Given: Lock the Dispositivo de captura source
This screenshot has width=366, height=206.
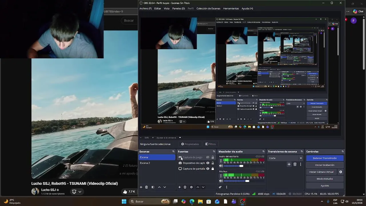Looking at the screenshot, I should tap(212, 163).
